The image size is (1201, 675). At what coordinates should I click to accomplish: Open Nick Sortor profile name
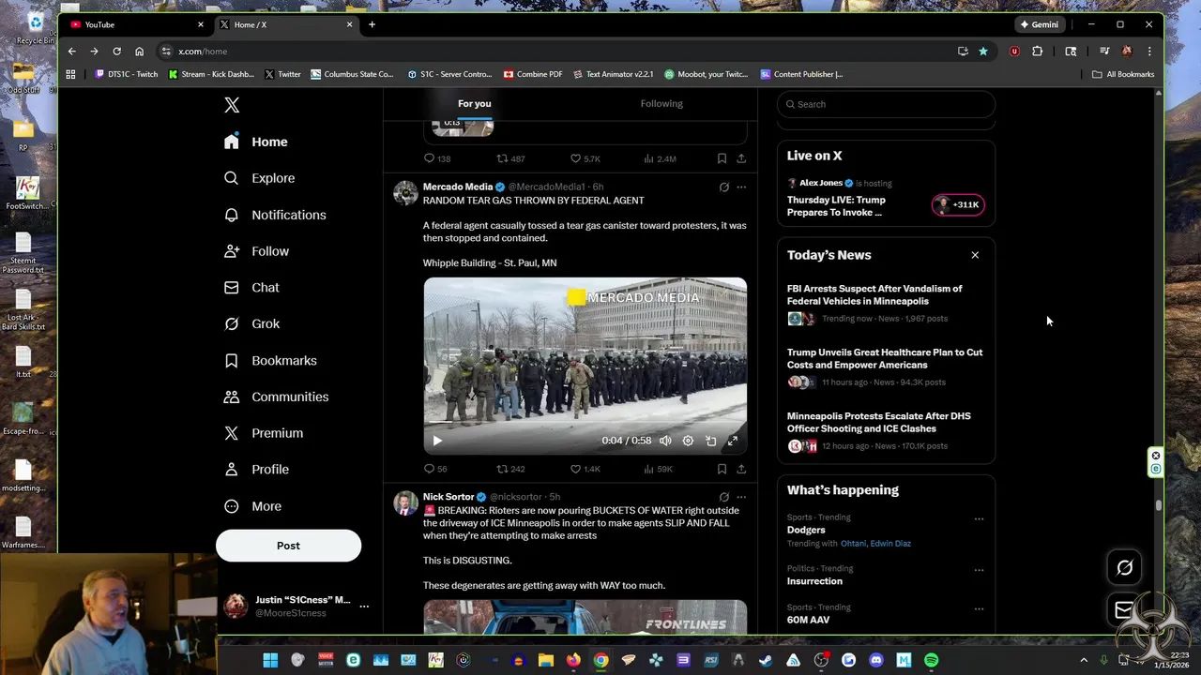coord(448,497)
